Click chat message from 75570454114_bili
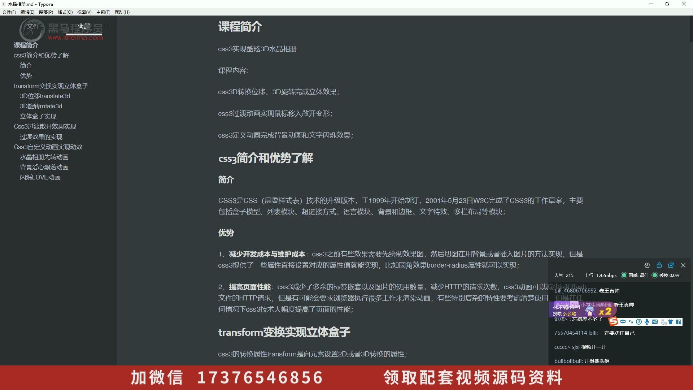 594,333
